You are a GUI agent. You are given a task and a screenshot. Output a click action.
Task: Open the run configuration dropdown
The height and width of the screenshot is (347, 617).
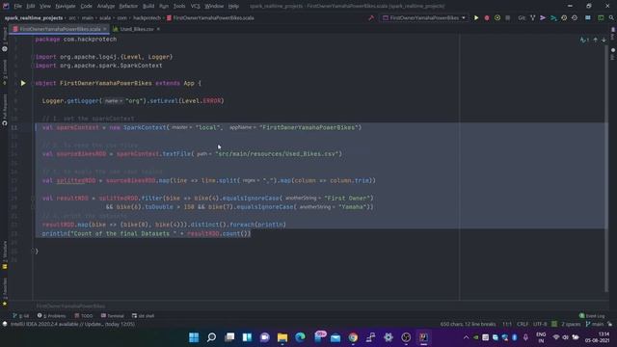pyautogui.click(x=424, y=17)
